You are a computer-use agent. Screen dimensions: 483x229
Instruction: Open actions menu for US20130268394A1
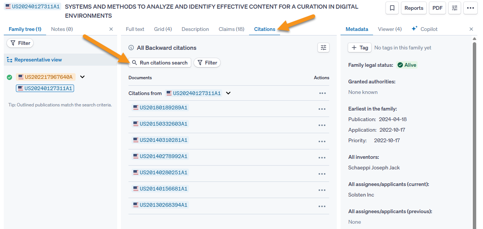pos(322,206)
